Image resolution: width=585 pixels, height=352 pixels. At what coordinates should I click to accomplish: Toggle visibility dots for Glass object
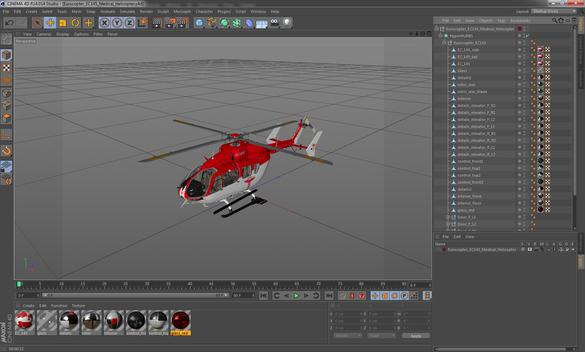[524, 71]
